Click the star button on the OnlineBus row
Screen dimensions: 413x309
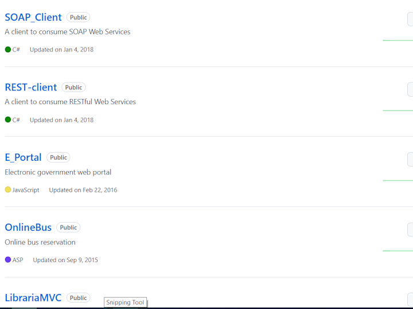[x=410, y=229]
